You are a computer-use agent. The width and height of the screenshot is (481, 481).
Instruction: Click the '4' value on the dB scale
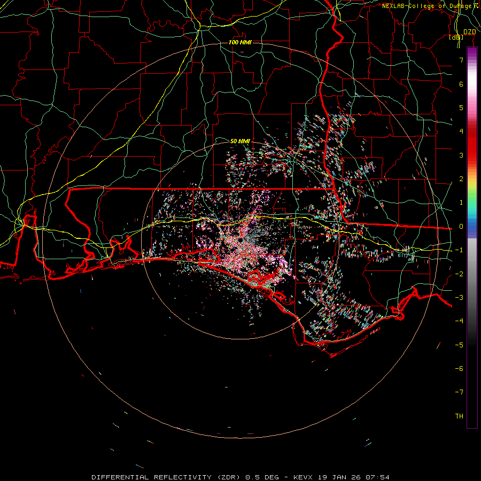pyautogui.click(x=461, y=131)
